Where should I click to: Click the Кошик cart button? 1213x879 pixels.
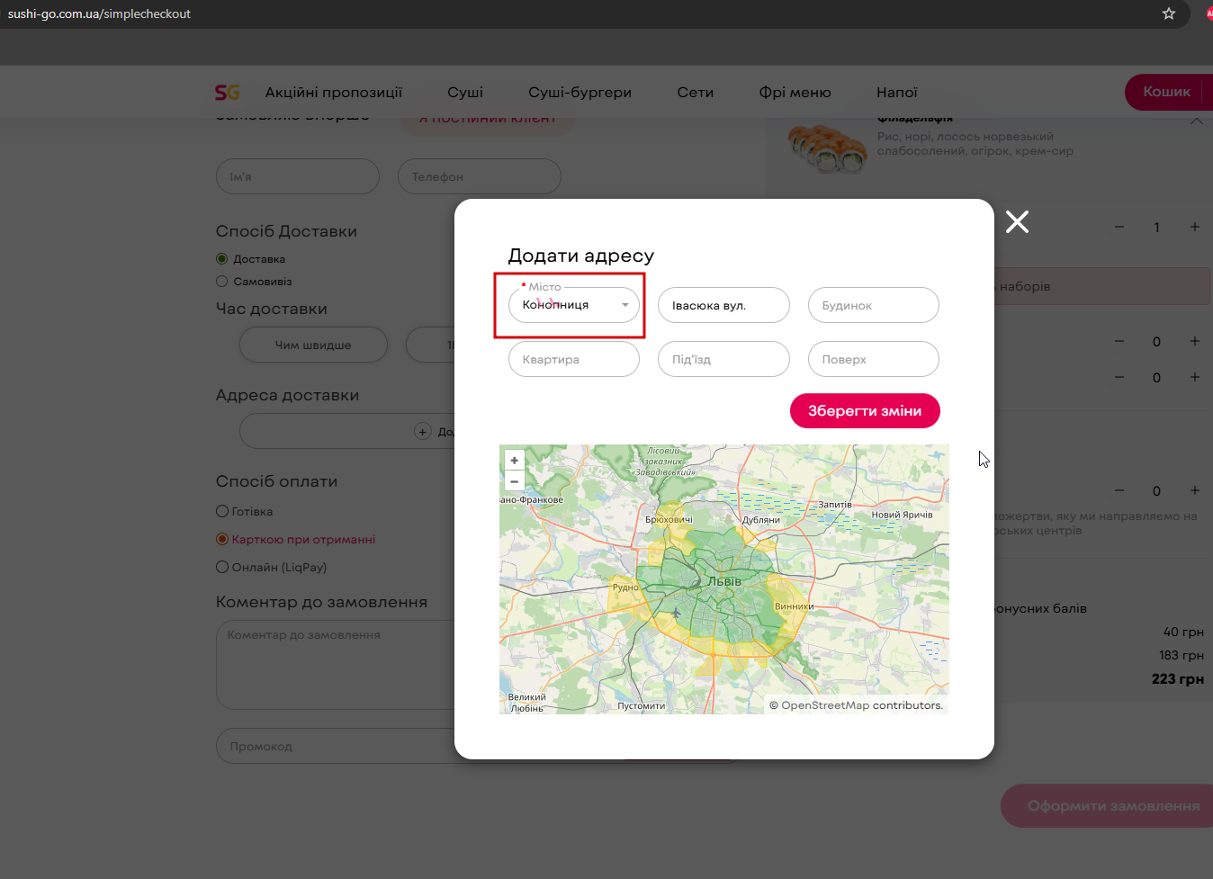tap(1169, 92)
